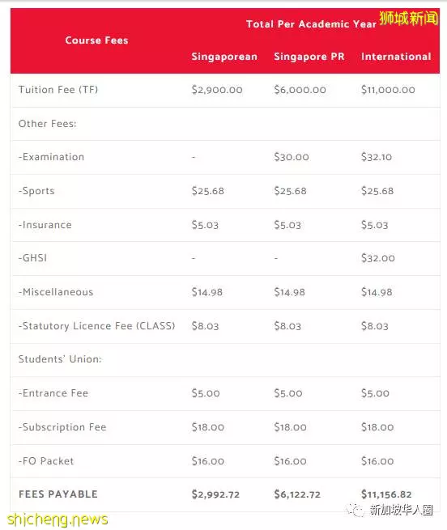
Task: Click the Singapore PR total $6,122.72
Action: [297, 494]
